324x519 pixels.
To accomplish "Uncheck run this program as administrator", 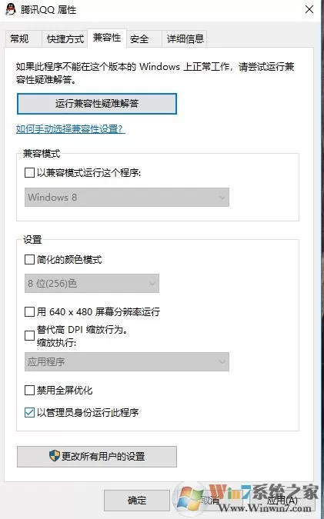I will [x=29, y=412].
